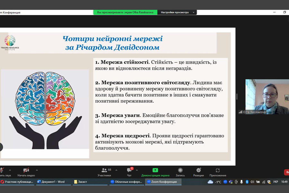The width and height of the screenshot is (289, 193).
Task: Select Olha Rasskazova's video thumbnail
Action: point(267,96)
